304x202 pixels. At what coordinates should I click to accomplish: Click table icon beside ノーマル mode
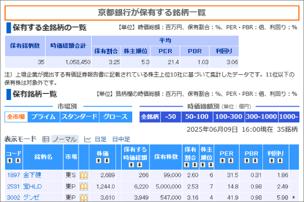pos(46,139)
